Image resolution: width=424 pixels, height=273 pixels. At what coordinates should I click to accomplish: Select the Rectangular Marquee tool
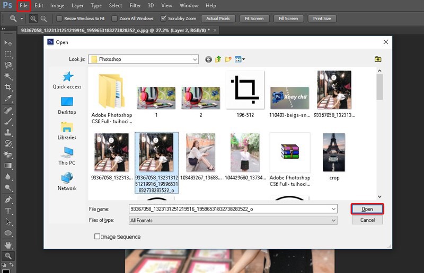8,54
